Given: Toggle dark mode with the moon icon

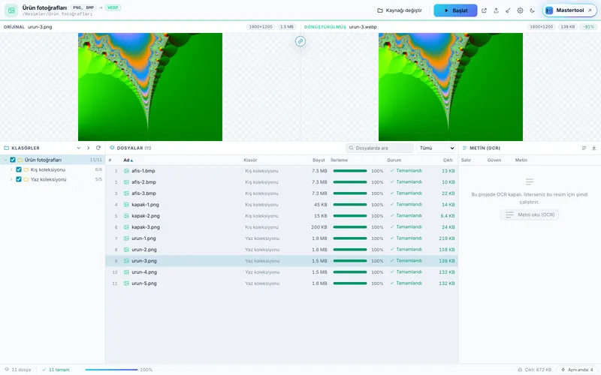Looking at the screenshot, I should tap(533, 10).
